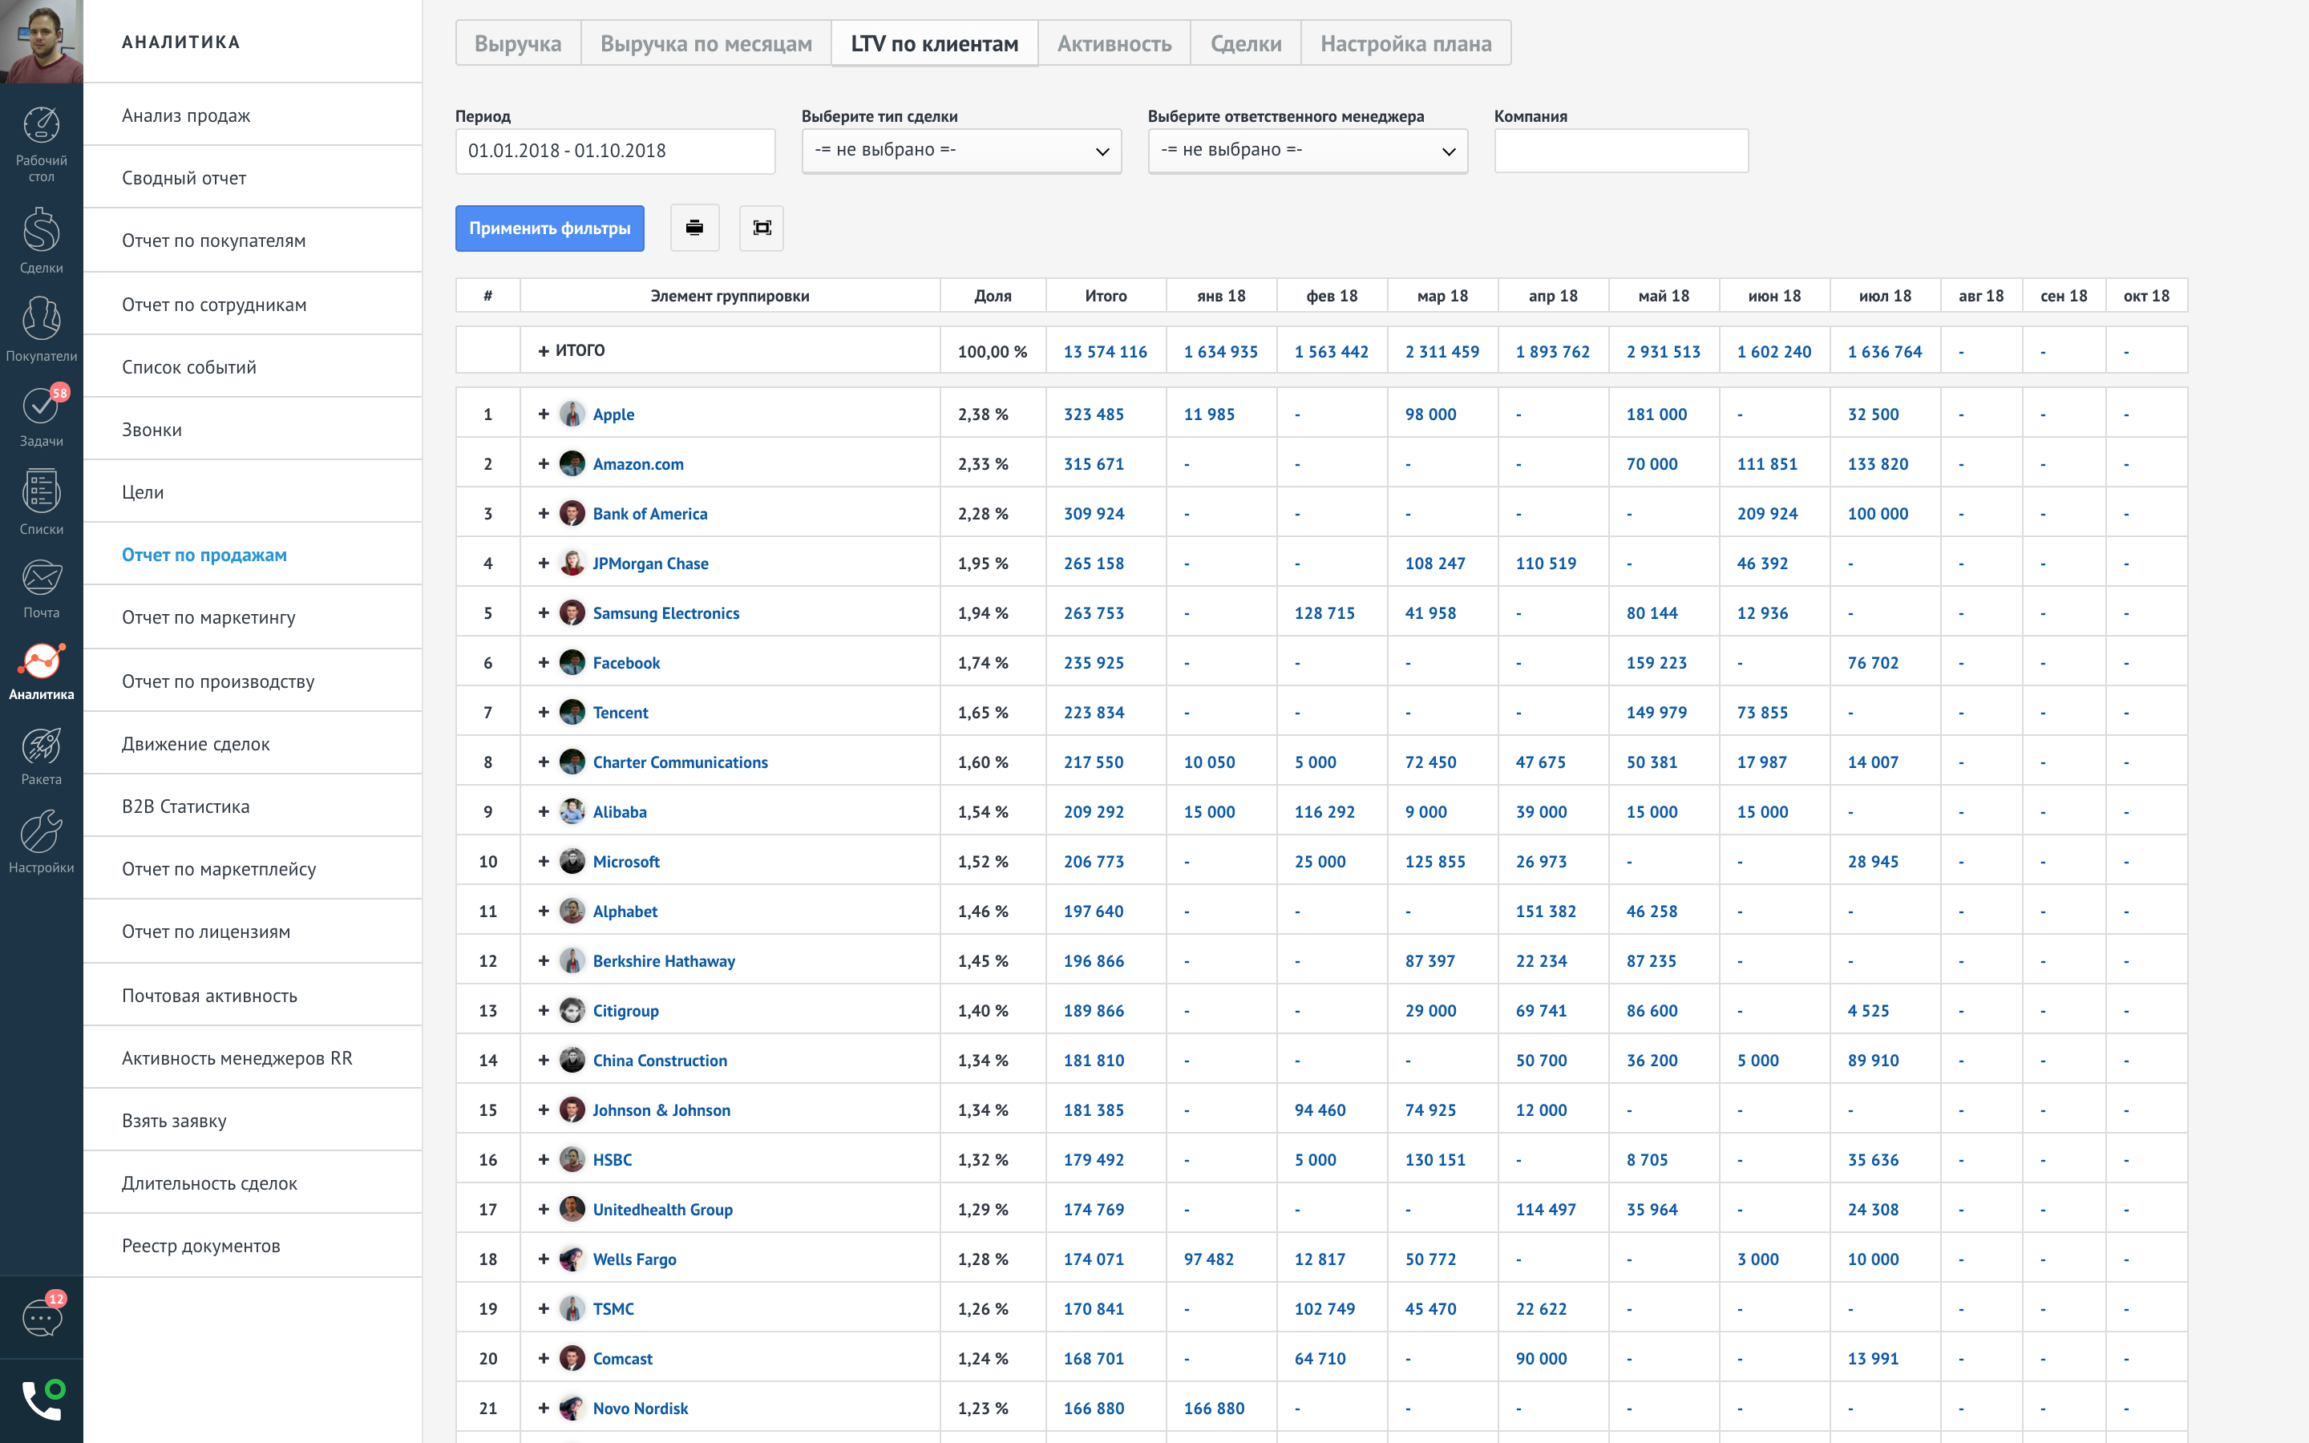This screenshot has width=2309, height=1443.
Task: Open the Списки list icon
Action: point(41,491)
